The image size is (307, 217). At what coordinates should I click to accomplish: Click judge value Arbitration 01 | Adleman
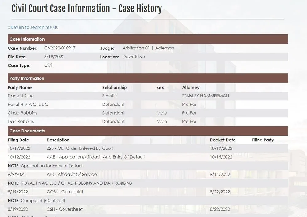148,48
